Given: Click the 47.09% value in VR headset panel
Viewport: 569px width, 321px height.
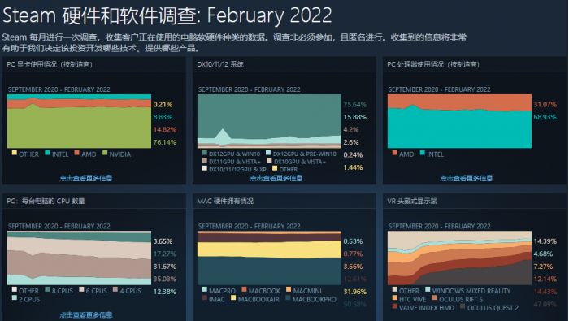Looking at the screenshot, I should click(545, 304).
